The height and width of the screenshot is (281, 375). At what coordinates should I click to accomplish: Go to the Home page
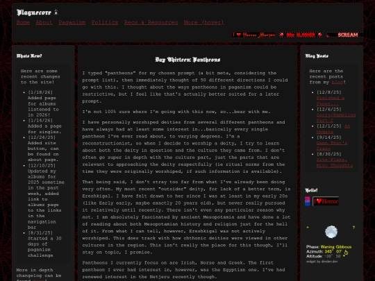(x=23, y=22)
